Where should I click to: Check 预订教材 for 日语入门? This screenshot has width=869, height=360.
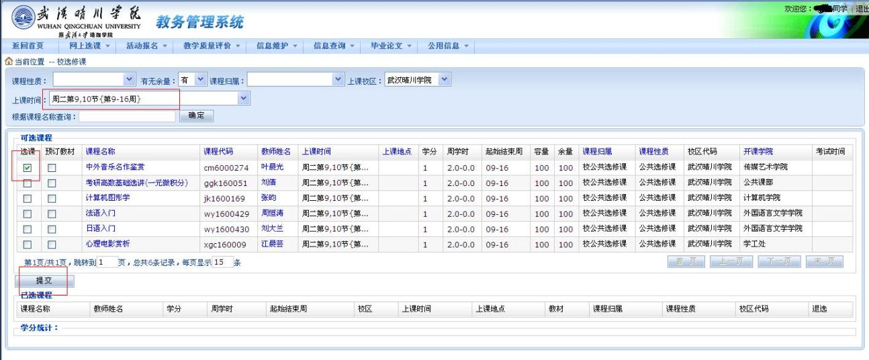pos(52,229)
